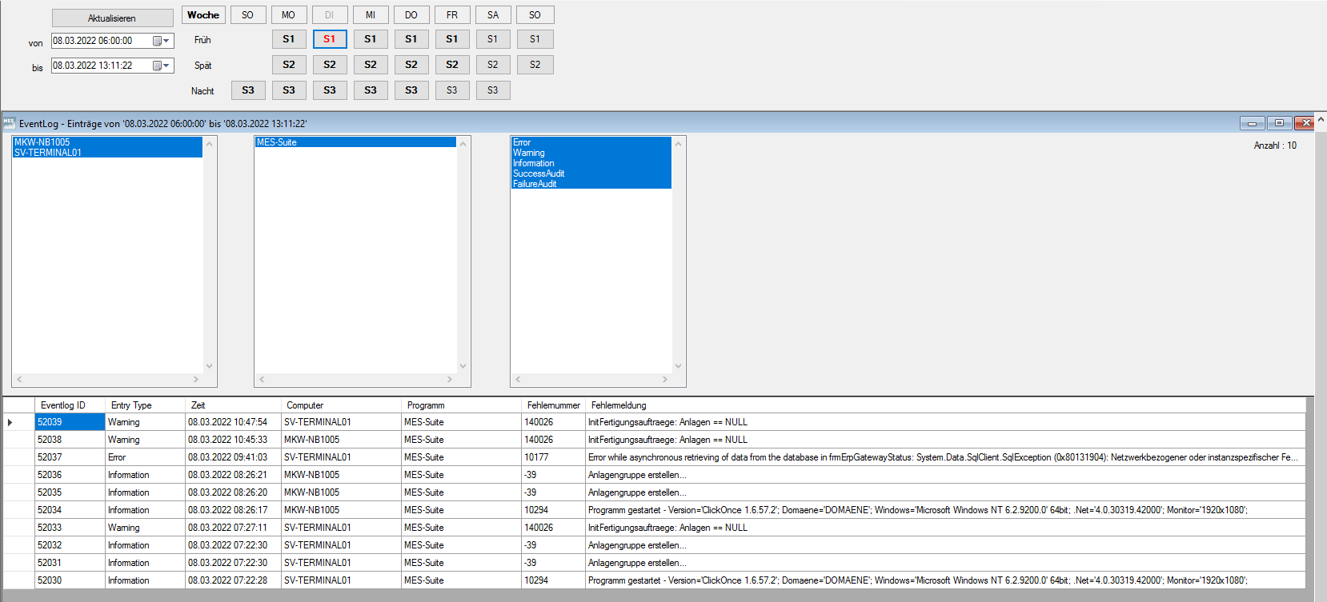Screen dimensions: 1327x602
Task: Select the SA weekday button
Action: [493, 15]
